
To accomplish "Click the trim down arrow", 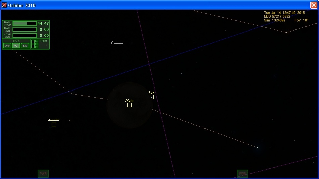I will click(x=37, y=47).
